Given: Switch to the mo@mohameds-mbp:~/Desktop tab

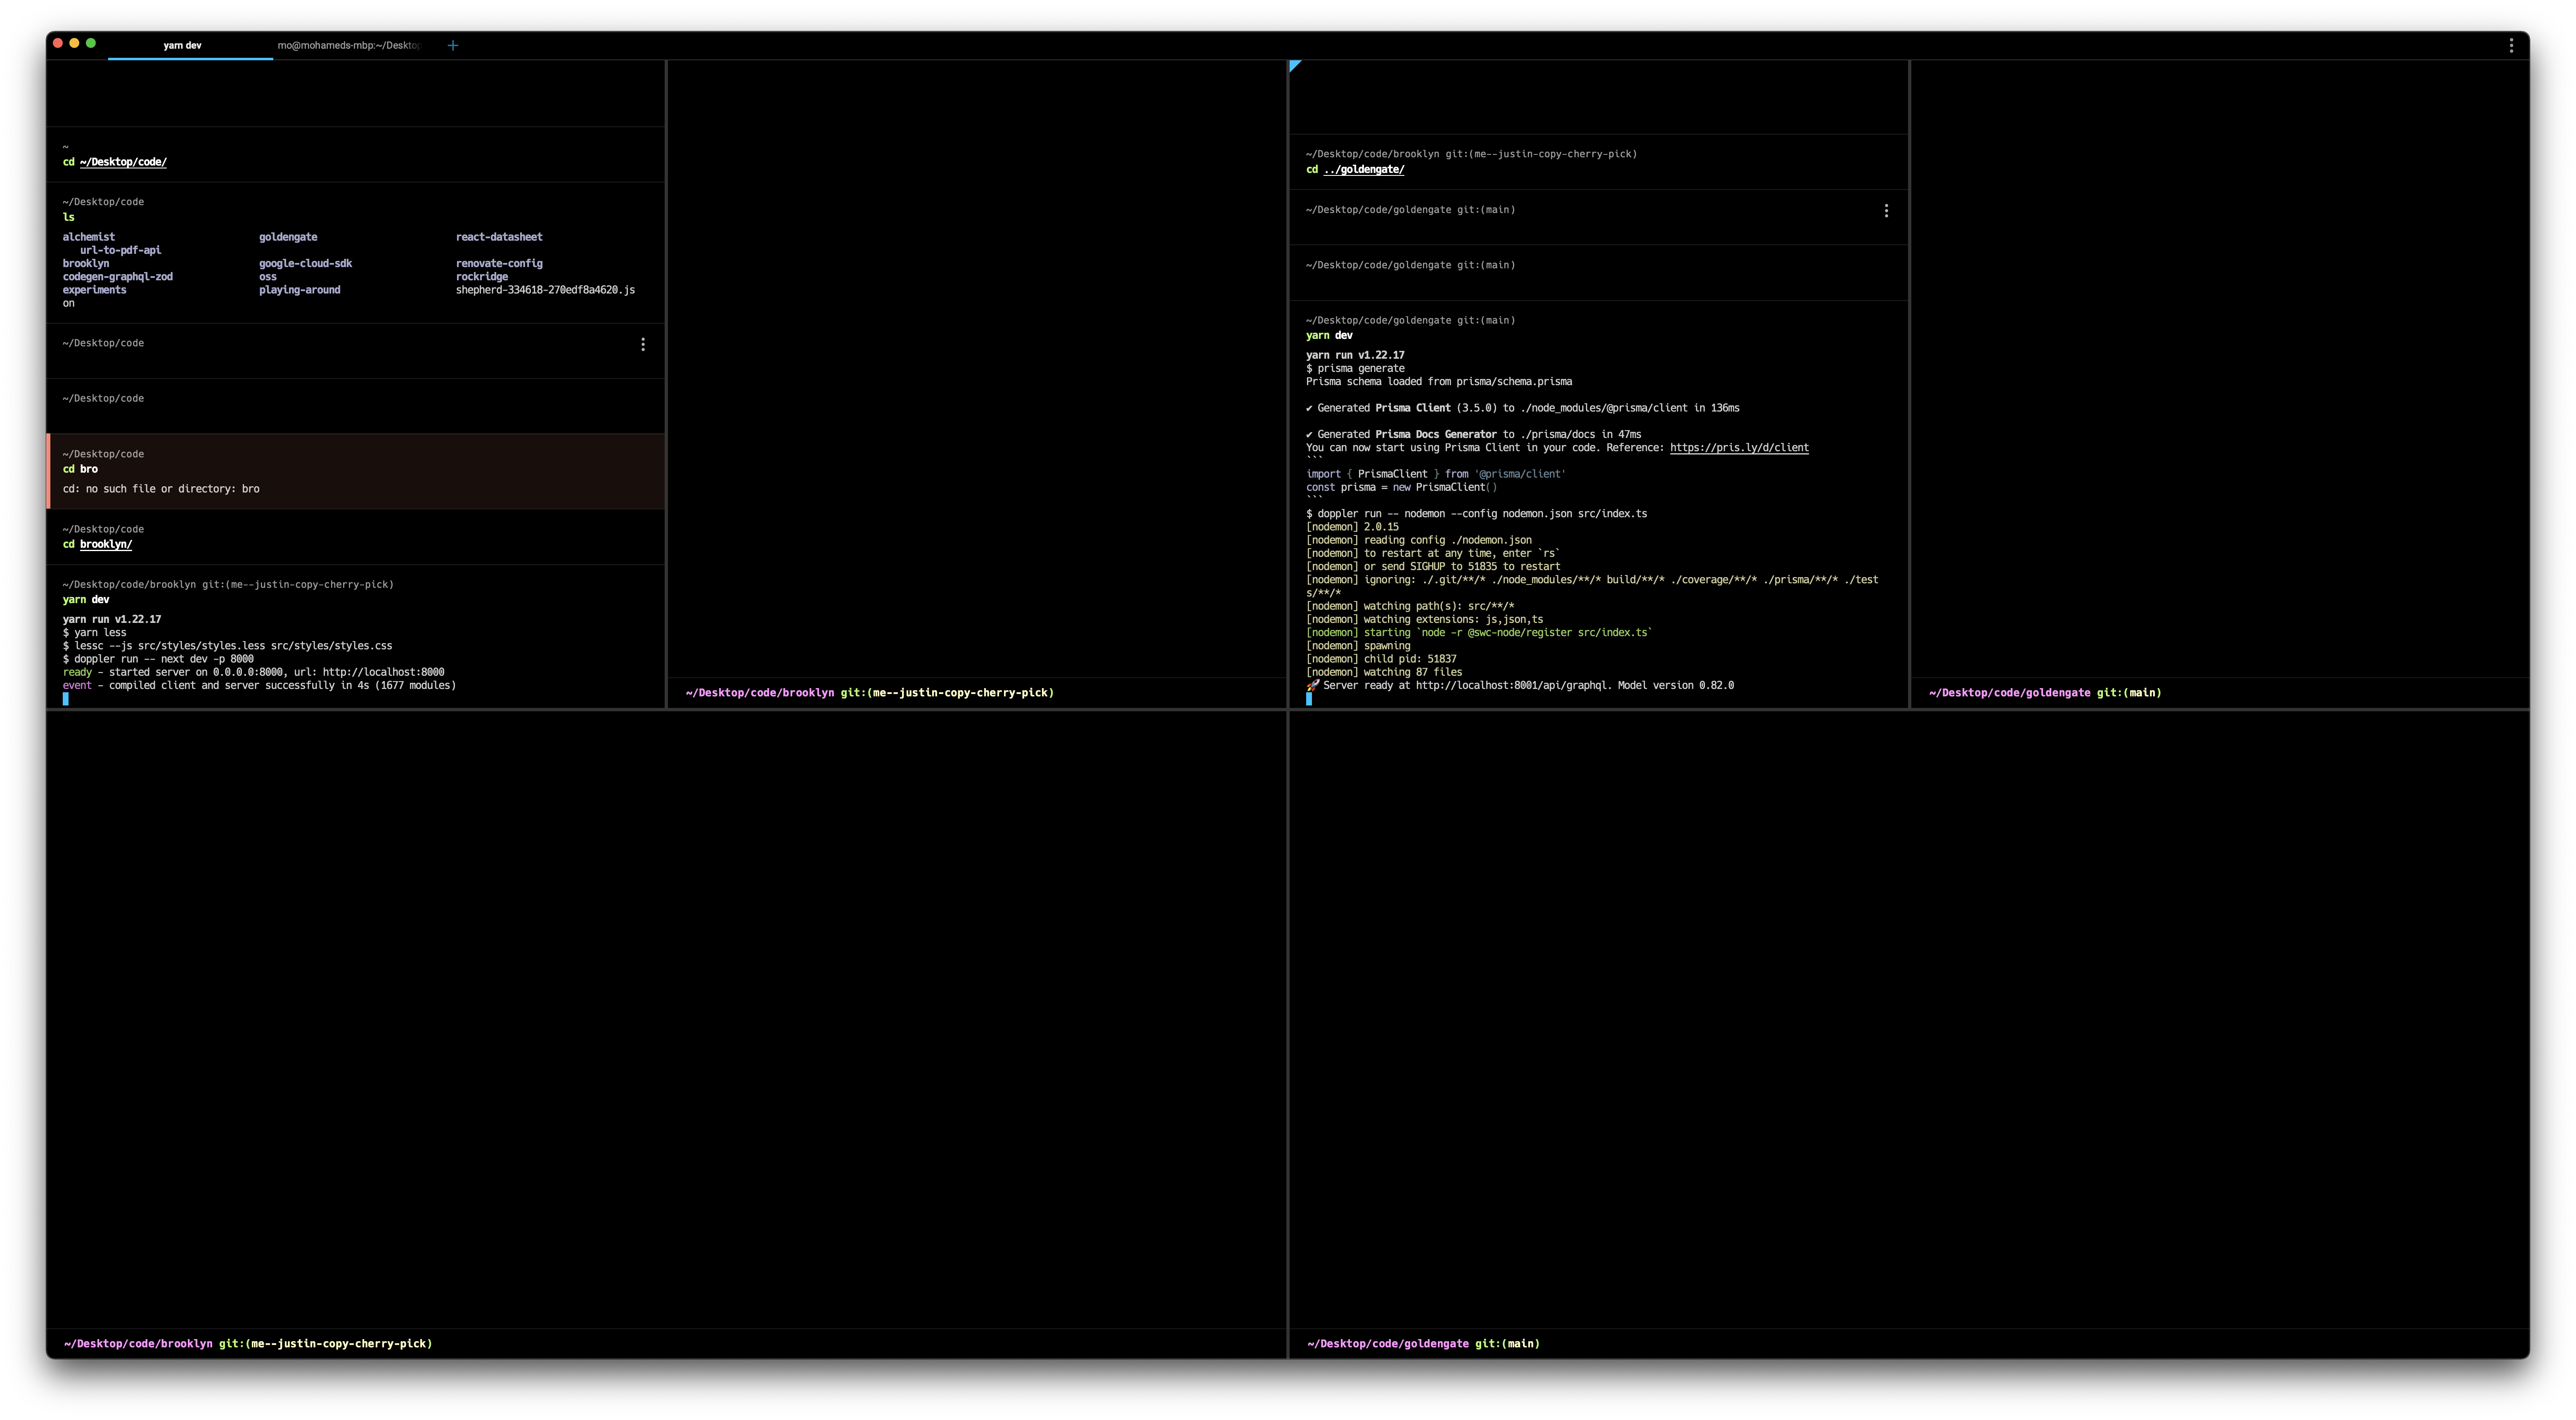Looking at the screenshot, I should 347,45.
